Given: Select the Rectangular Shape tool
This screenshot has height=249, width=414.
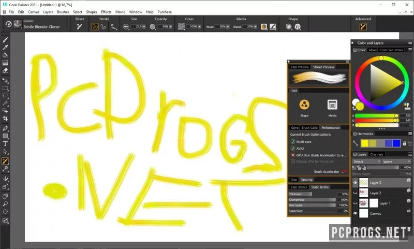Looking at the screenshot, I should tap(5, 136).
